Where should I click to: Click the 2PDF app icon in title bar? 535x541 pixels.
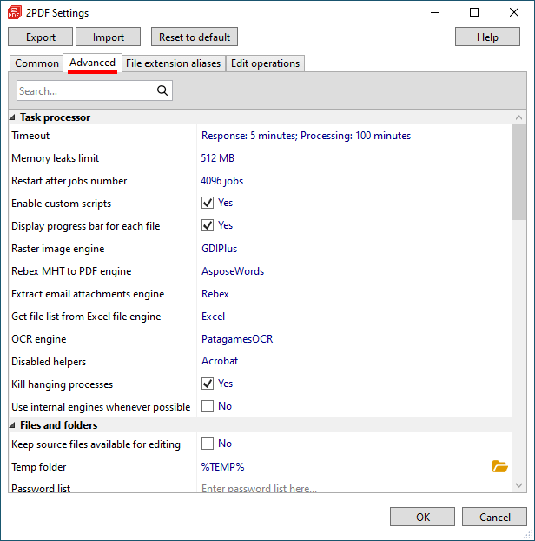pyautogui.click(x=15, y=13)
